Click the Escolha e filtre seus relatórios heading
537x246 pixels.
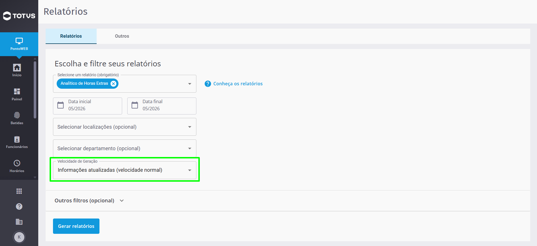coord(108,64)
